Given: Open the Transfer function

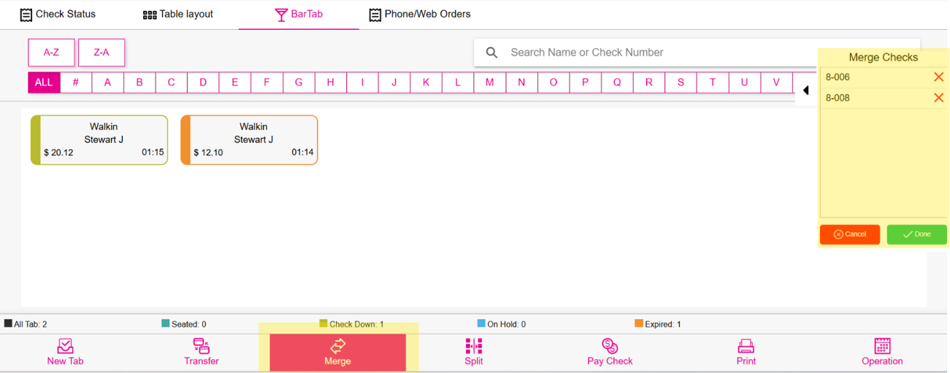Looking at the screenshot, I should 202,346.
